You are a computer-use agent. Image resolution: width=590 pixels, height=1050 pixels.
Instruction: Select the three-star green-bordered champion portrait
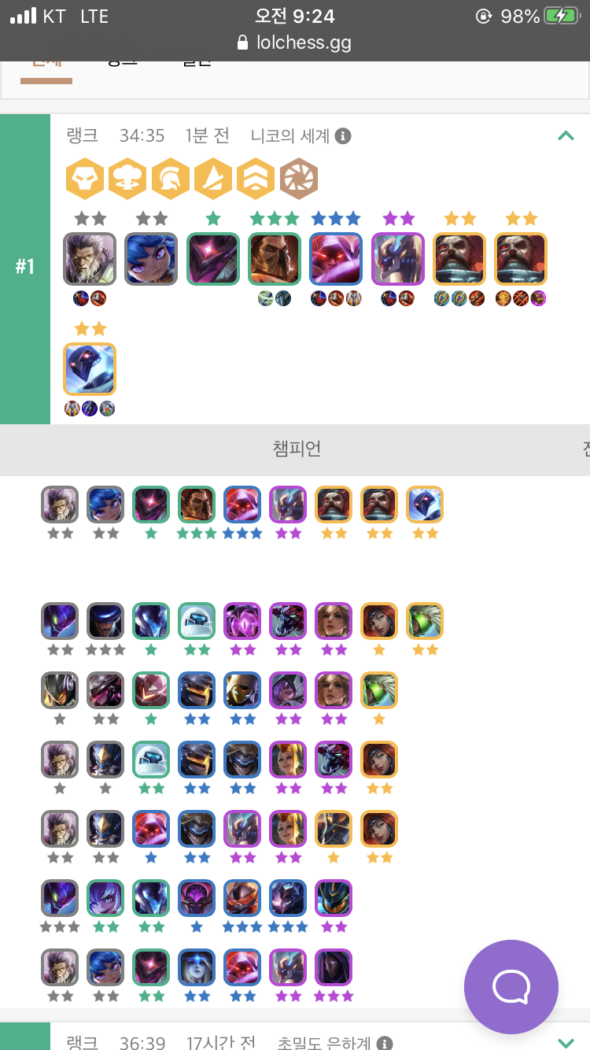pos(275,259)
